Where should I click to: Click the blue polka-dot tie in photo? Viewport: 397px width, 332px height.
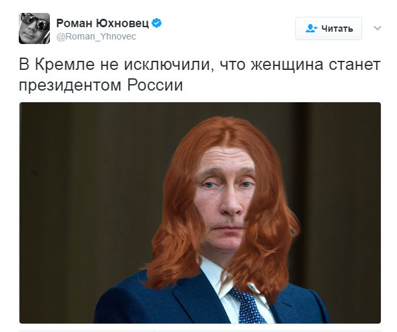pos(247,306)
